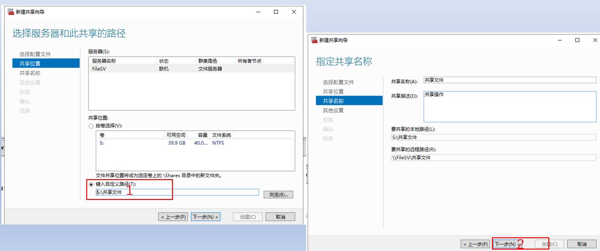Open 选择配置文件 step in right wizard
600x251 pixels.
point(338,82)
